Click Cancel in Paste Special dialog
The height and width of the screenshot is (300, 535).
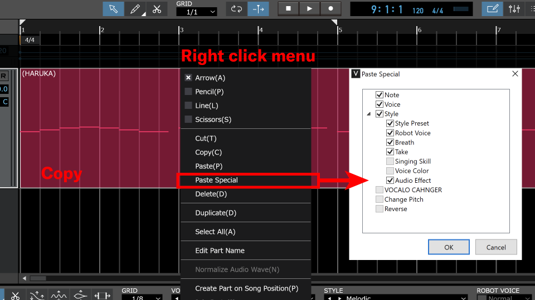click(x=496, y=247)
